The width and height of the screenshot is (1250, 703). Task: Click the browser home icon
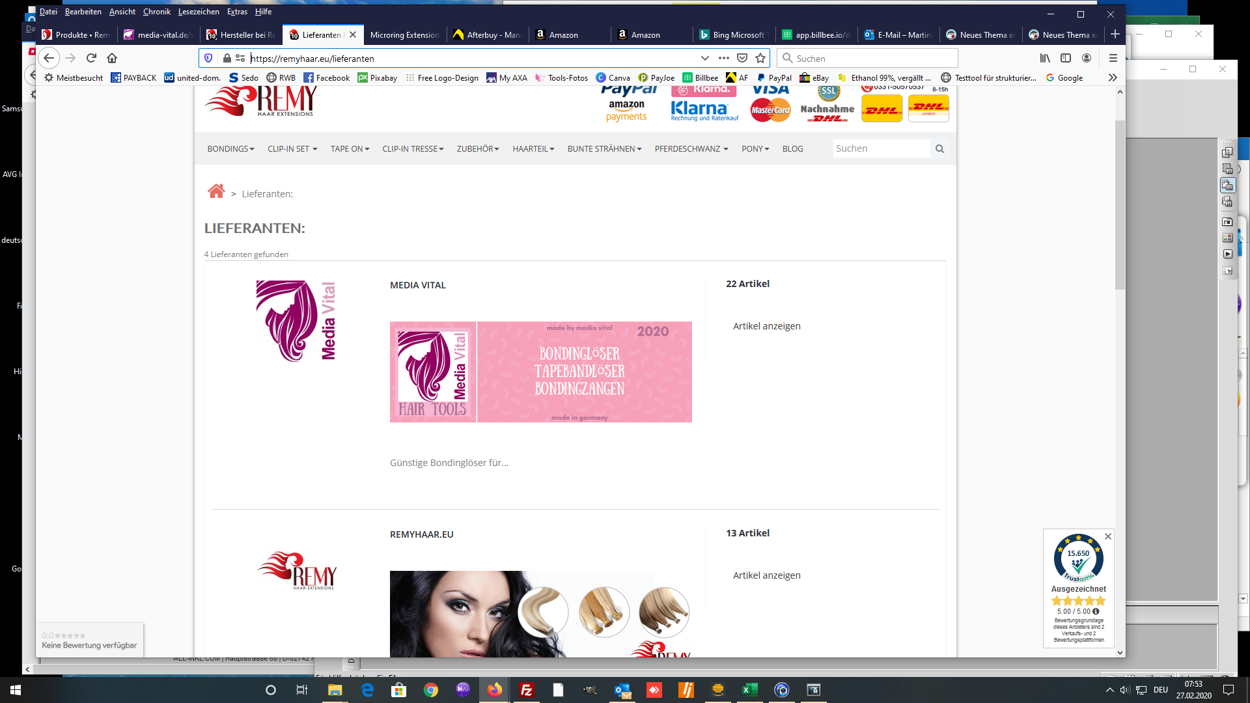(x=112, y=58)
